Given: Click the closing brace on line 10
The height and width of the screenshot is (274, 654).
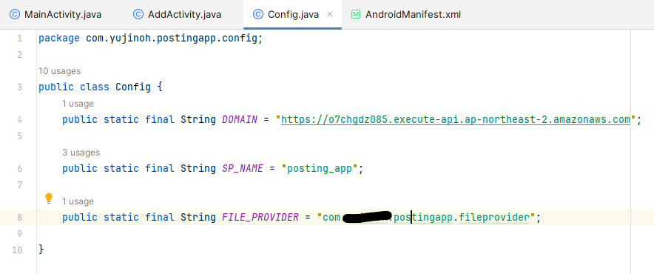Looking at the screenshot, I should (41, 250).
